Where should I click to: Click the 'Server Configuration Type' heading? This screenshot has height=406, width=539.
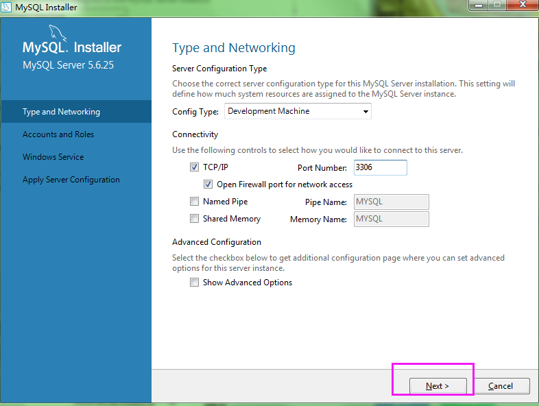219,69
